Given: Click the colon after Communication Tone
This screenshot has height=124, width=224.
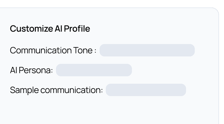Looking at the screenshot, I should click(x=95, y=51).
